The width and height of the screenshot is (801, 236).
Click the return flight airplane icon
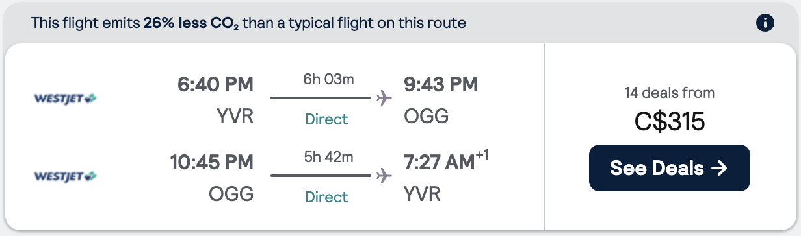[384, 176]
